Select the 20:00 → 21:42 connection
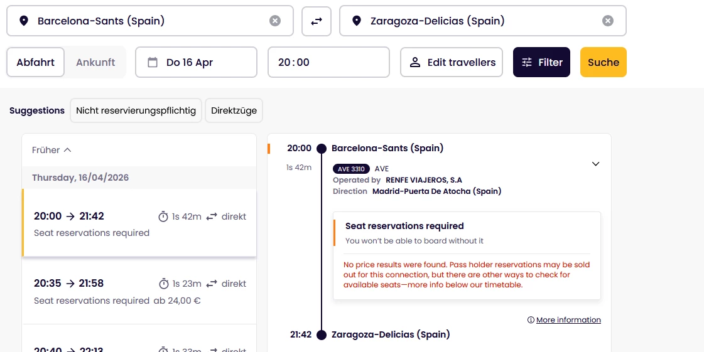 [139, 223]
